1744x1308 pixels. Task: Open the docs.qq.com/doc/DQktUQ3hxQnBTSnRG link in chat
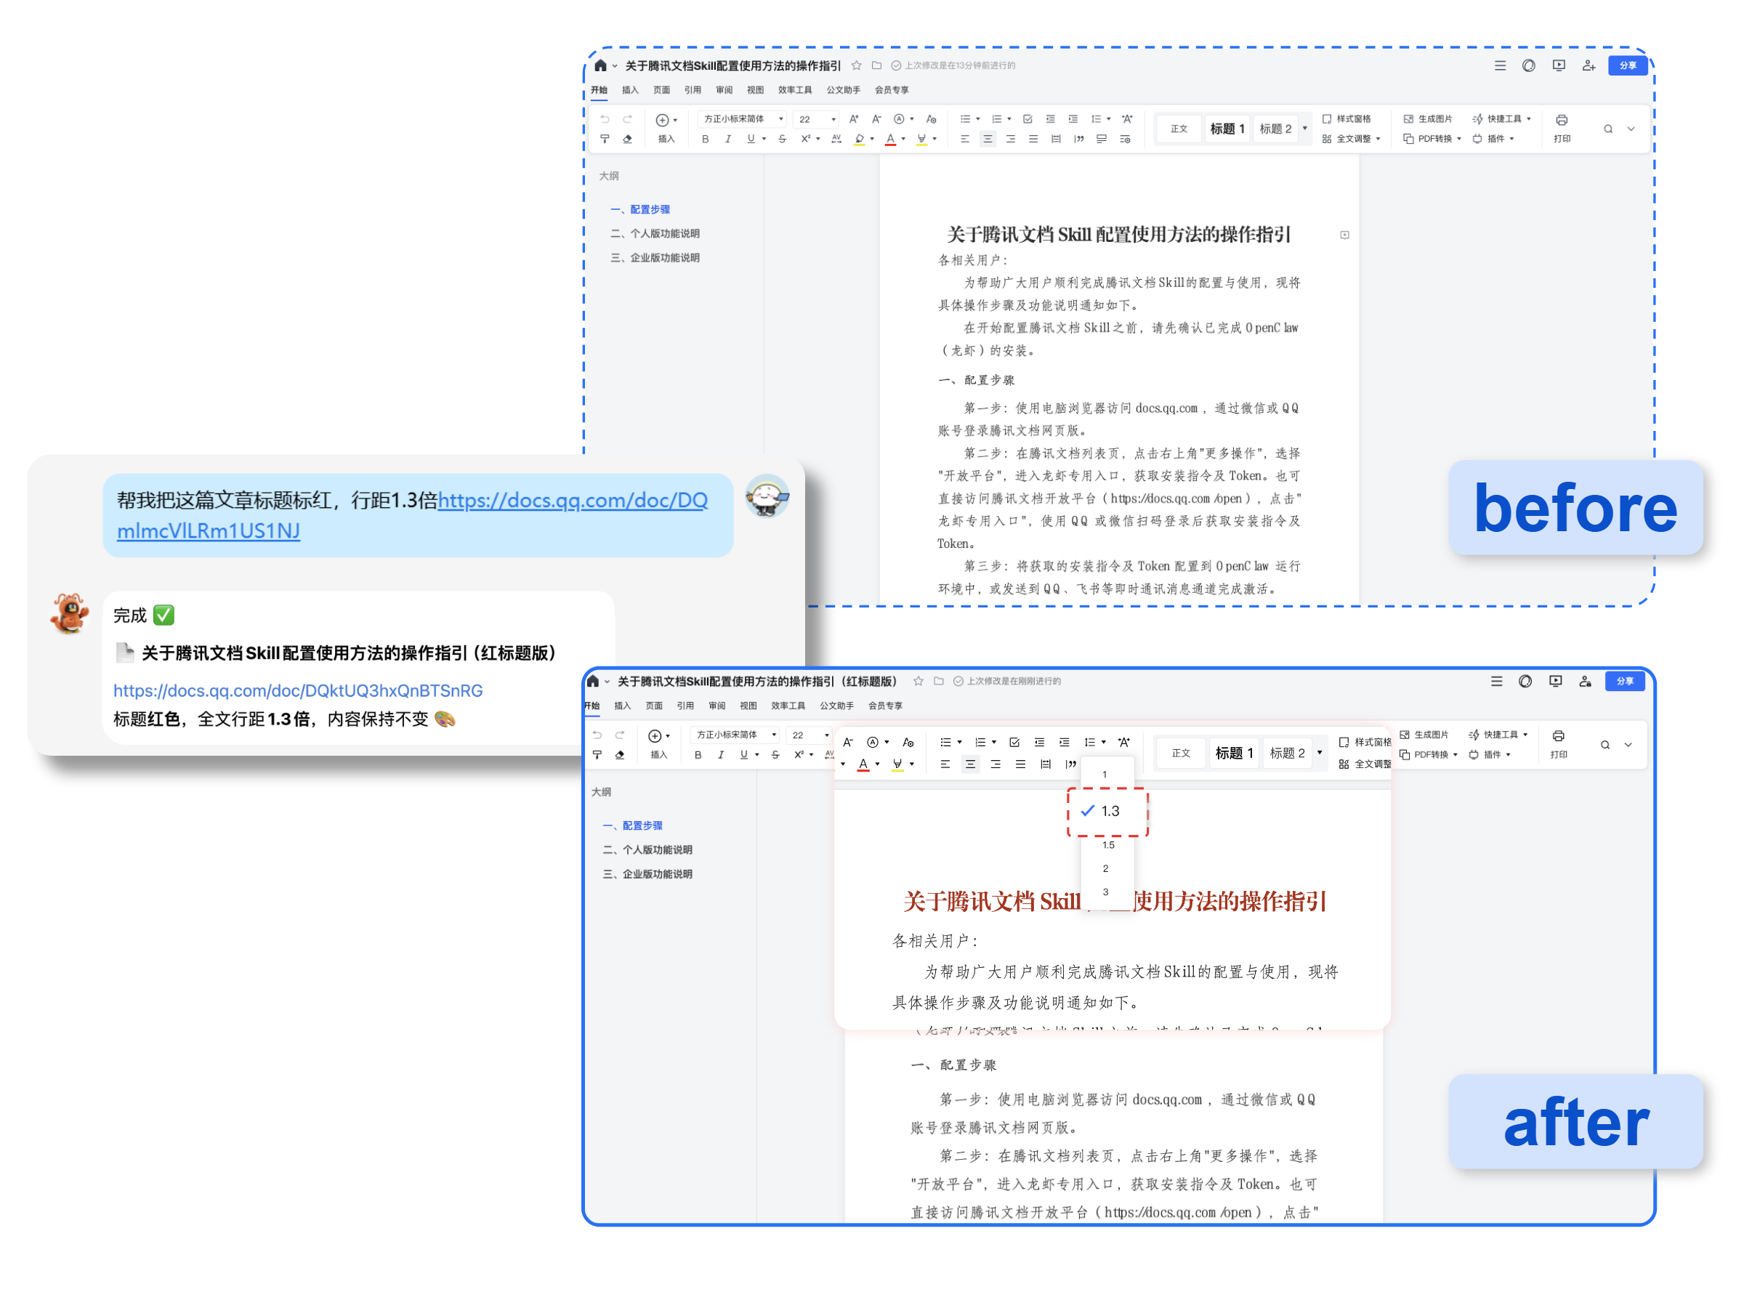298,690
